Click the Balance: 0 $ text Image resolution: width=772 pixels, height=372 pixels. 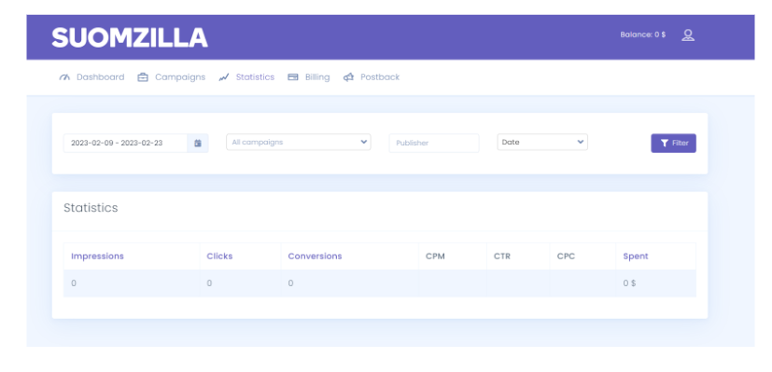pyautogui.click(x=643, y=34)
